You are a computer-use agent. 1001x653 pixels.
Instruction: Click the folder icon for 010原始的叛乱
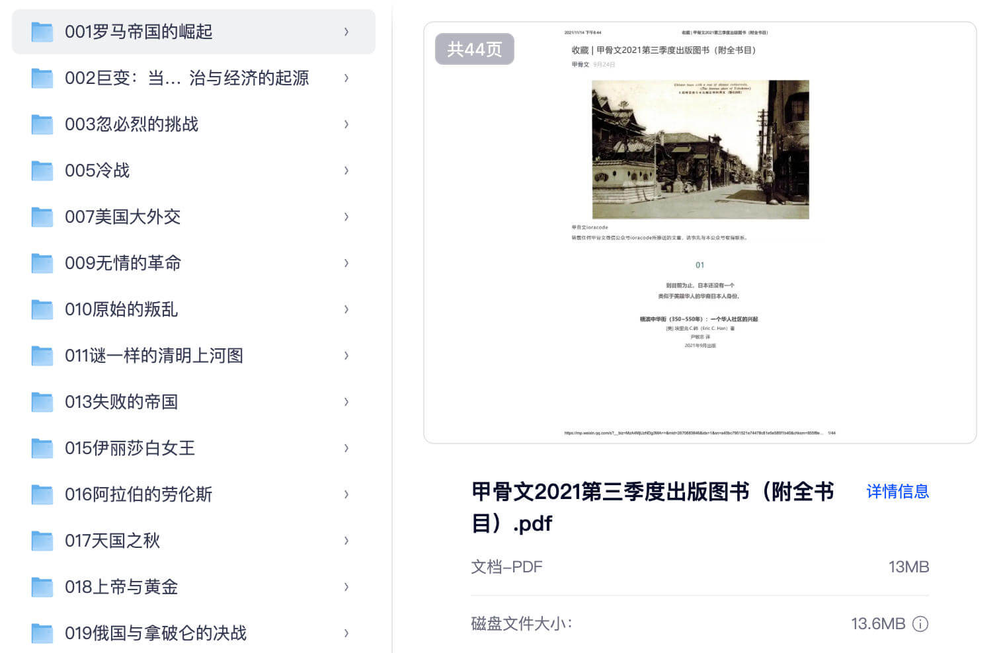[42, 309]
